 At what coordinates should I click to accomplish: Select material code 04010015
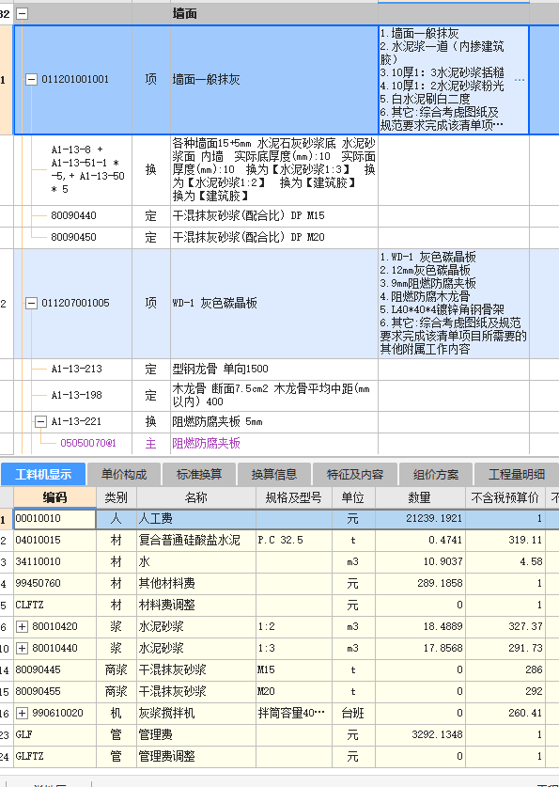tap(54, 540)
